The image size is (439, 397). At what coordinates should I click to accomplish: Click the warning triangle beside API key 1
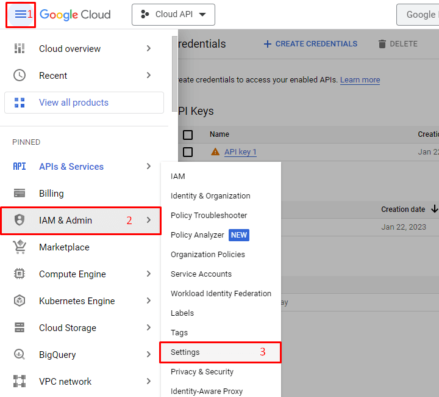coord(215,151)
